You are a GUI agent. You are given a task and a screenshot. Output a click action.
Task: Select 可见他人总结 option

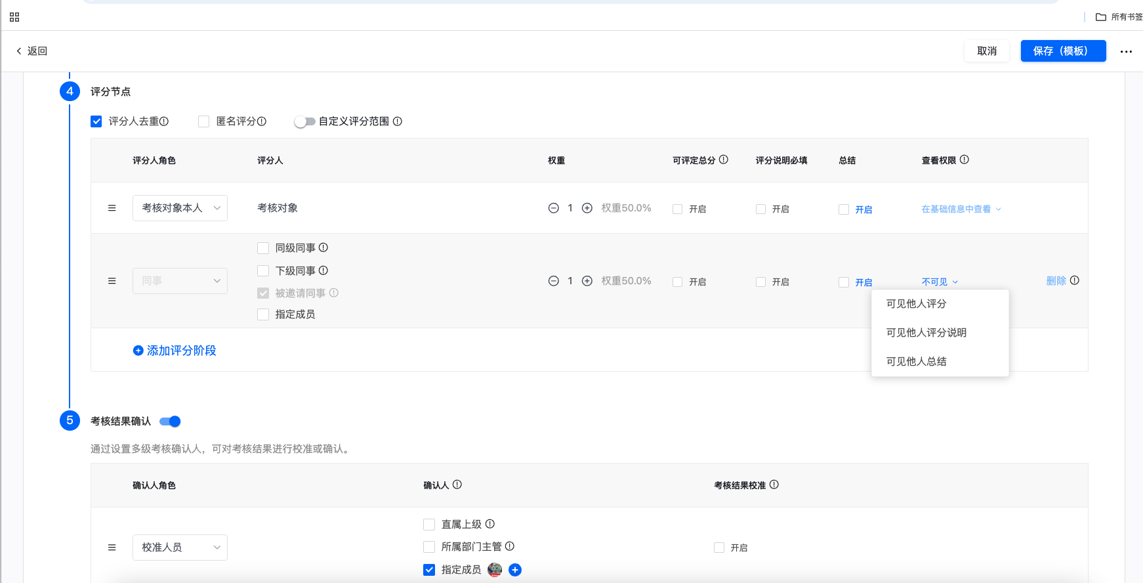coord(940,362)
